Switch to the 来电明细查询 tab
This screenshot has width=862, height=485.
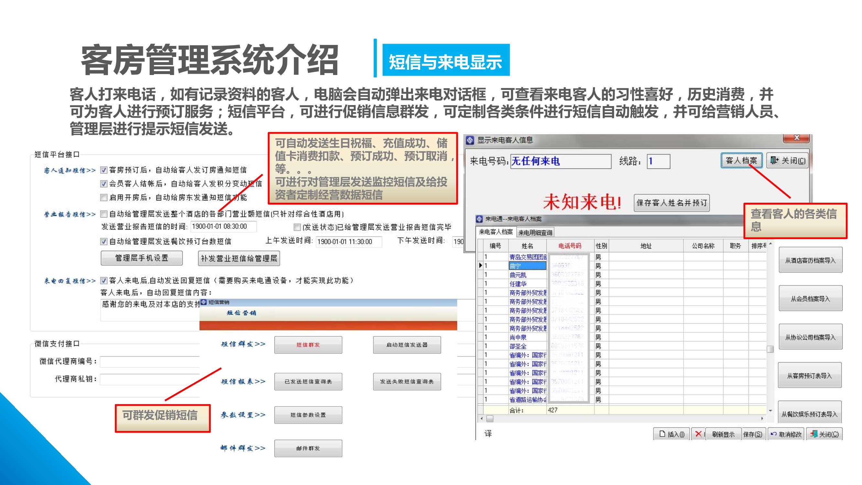(535, 232)
